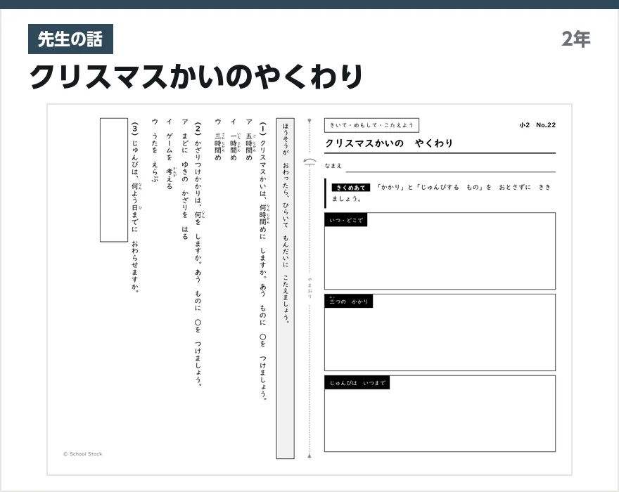This screenshot has height=492, width=619.
Task: Click the いつ・どこで memo box
Action: pyautogui.click(x=440, y=251)
